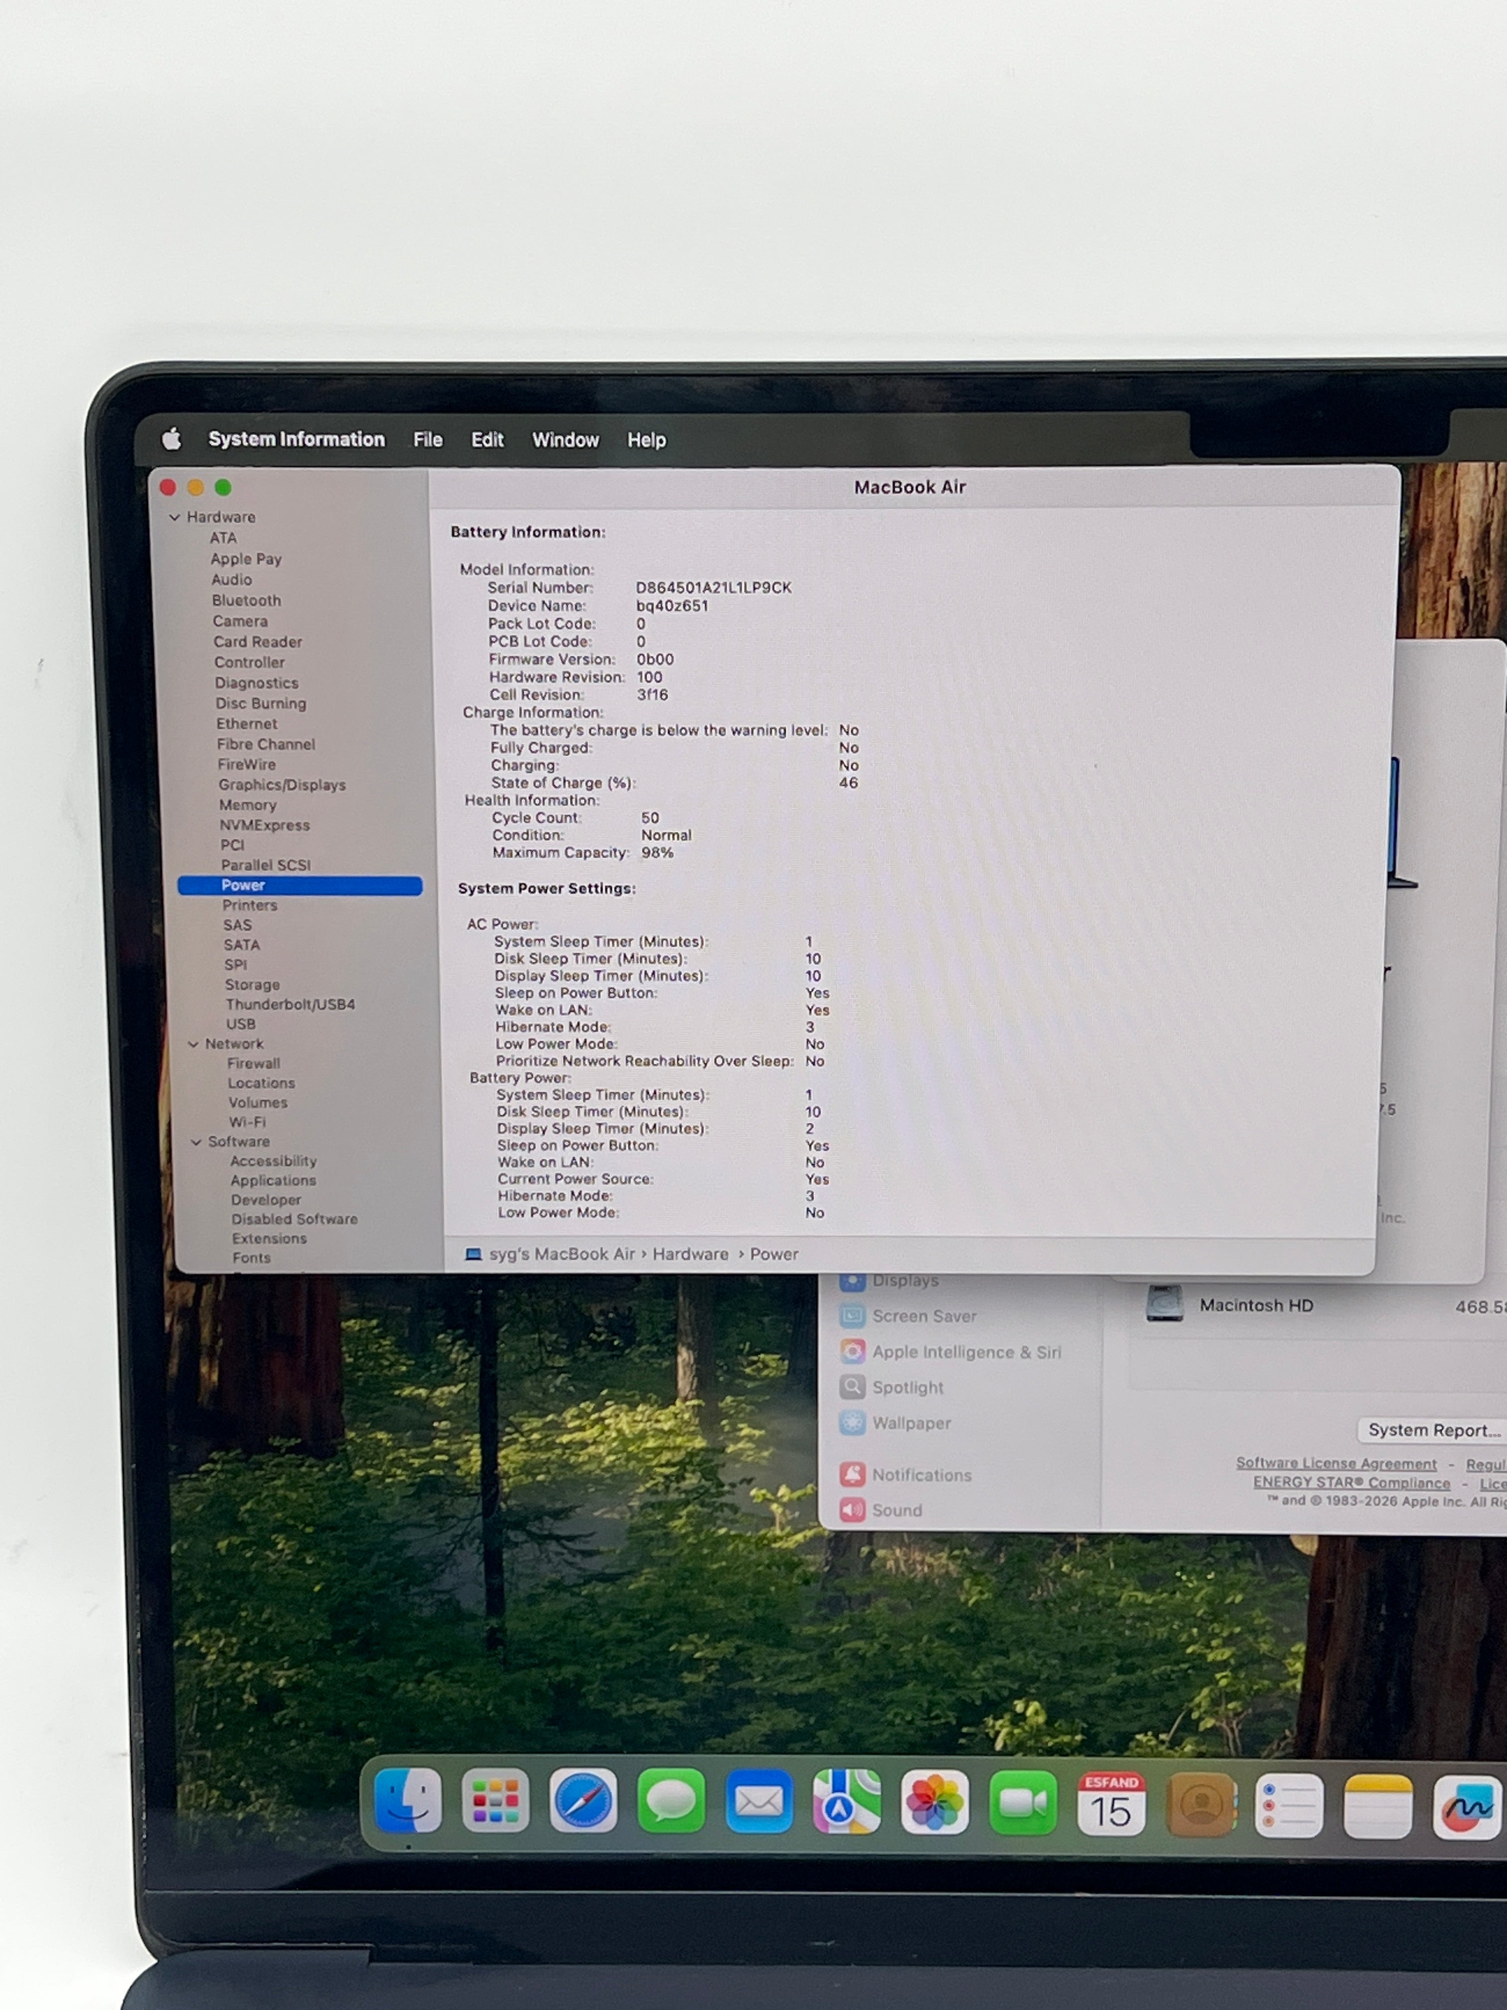This screenshot has width=1507, height=2010.
Task: Click the System Report… button
Action: tap(1433, 1430)
